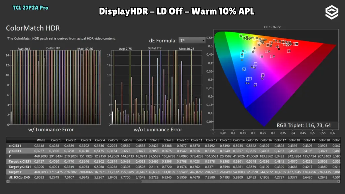The image size is (345, 194).
Task: Click the cell value '0,3148'
Action: (39, 145)
